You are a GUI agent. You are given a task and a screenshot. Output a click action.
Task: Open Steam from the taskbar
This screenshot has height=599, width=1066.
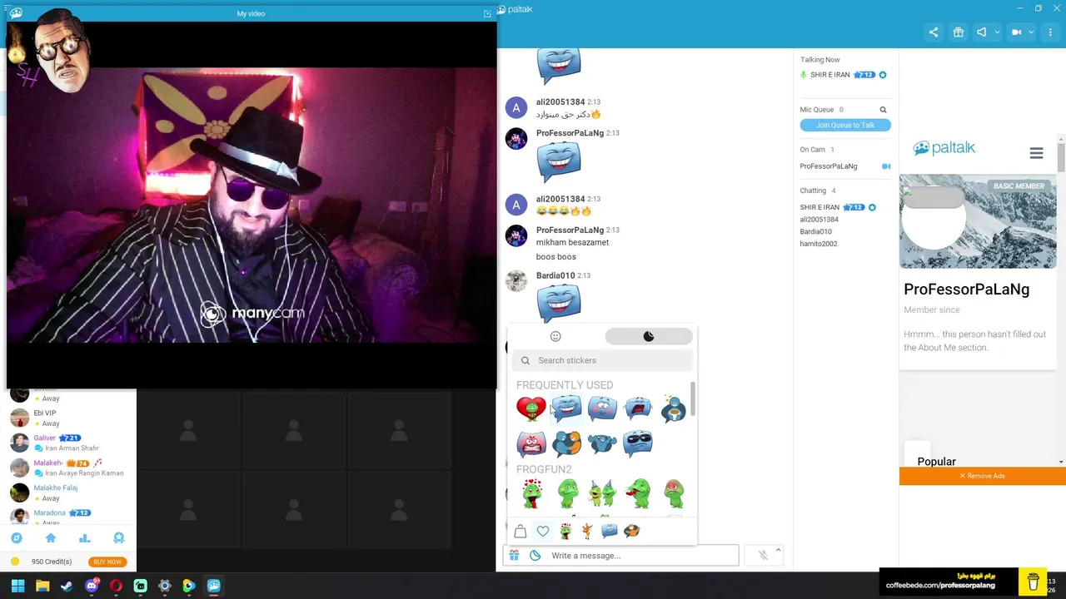point(67,586)
